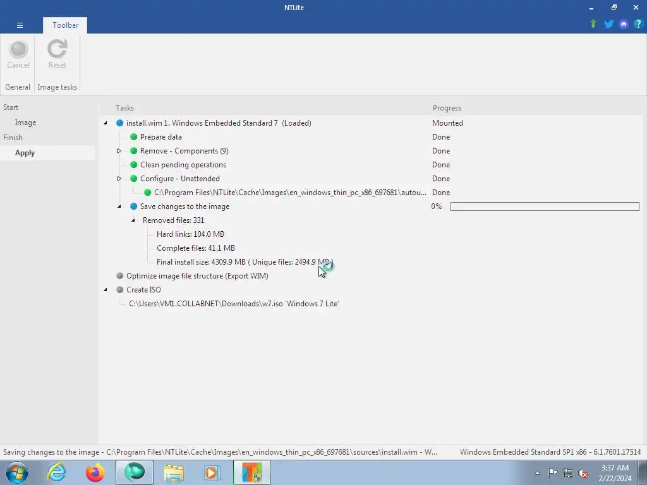The height and width of the screenshot is (485, 647).
Task: Select the Clean pending operations row
Action: coord(183,165)
